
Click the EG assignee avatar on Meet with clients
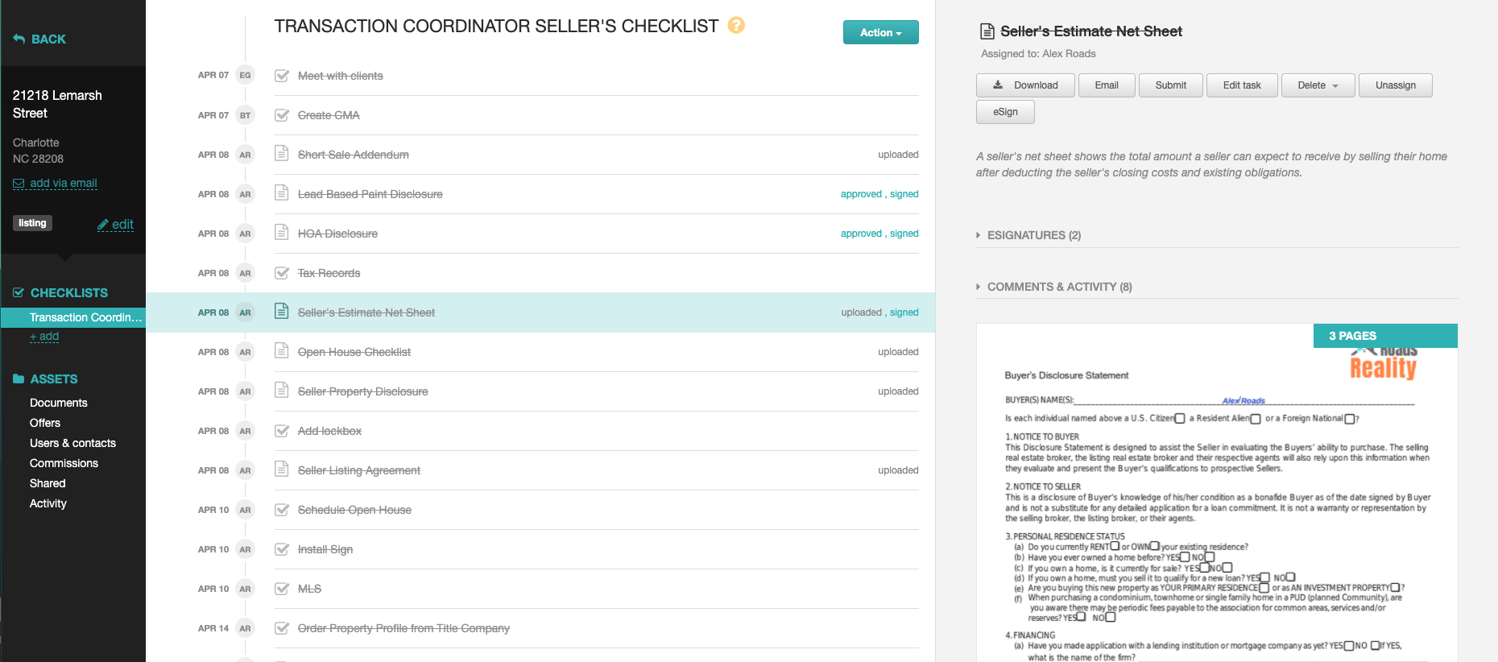pyautogui.click(x=245, y=76)
